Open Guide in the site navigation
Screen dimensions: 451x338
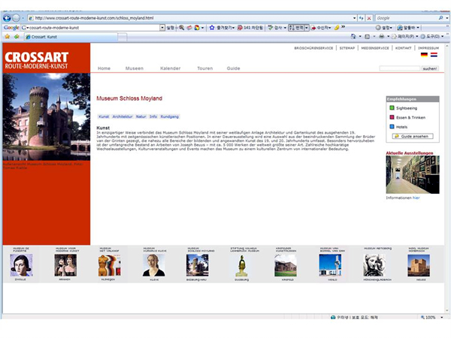click(233, 68)
